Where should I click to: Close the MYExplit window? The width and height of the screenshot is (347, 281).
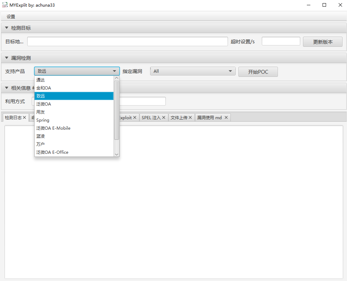pyautogui.click(x=340, y=5)
